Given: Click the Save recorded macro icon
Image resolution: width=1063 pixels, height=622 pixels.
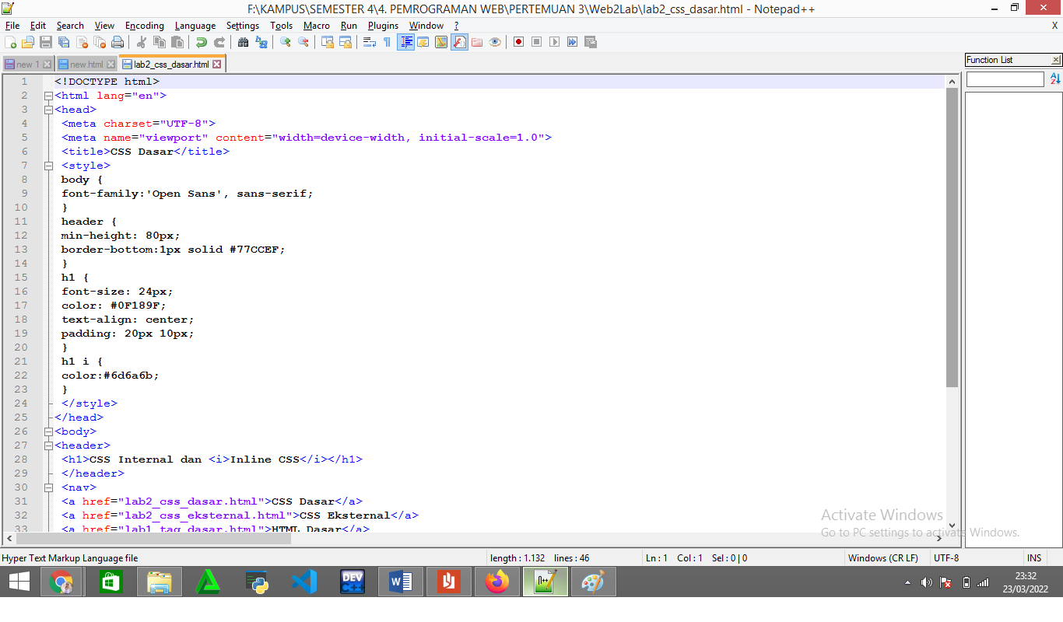Looking at the screenshot, I should (590, 42).
